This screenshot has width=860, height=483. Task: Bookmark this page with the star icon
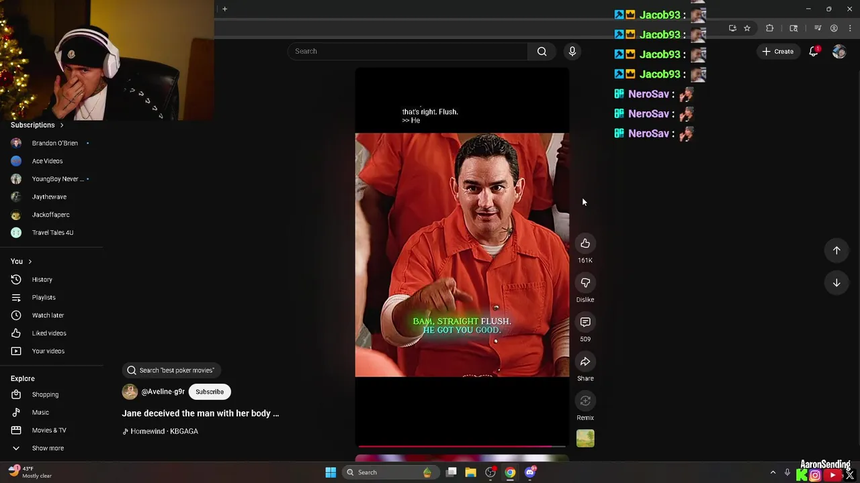point(747,28)
